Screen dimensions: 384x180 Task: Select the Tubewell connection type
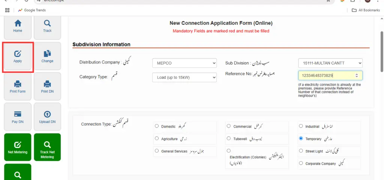coord(229,138)
